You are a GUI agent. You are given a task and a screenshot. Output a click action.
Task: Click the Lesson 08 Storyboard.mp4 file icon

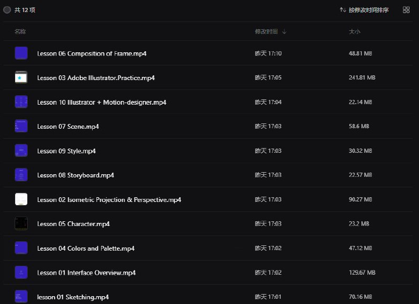click(x=21, y=175)
